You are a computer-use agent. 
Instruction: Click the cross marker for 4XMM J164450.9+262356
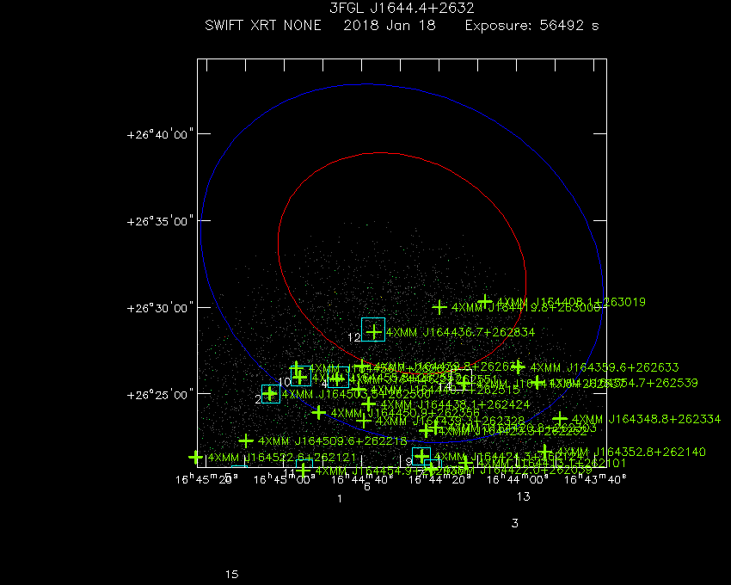point(319,412)
